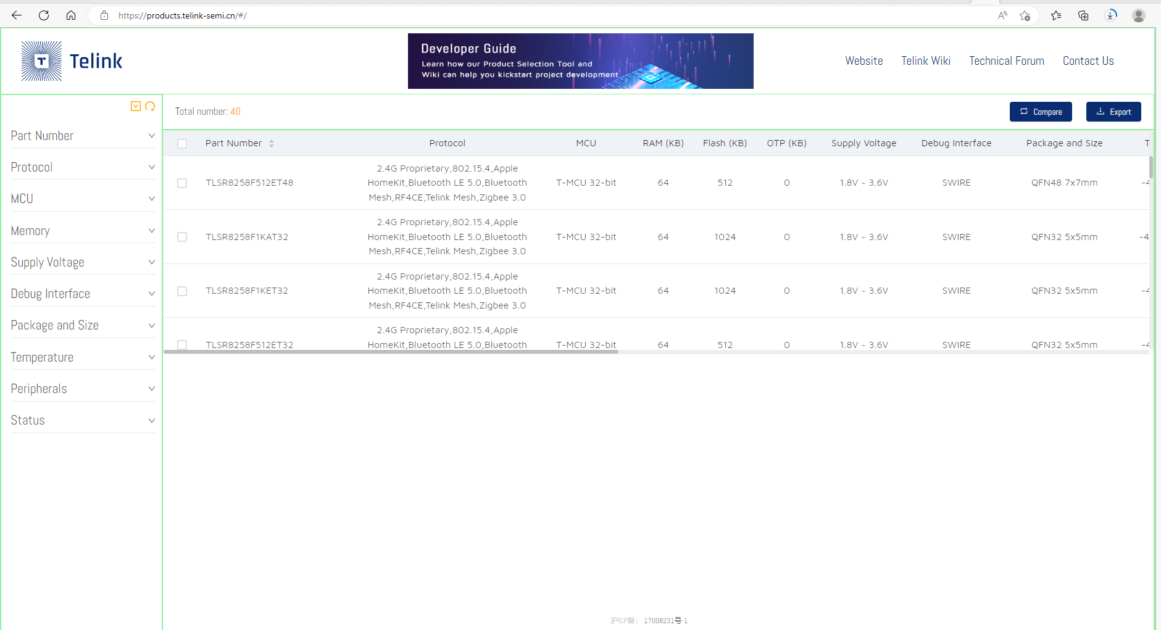This screenshot has height=630, width=1161.
Task: Click the Developer Guide banner
Action: 580,60
